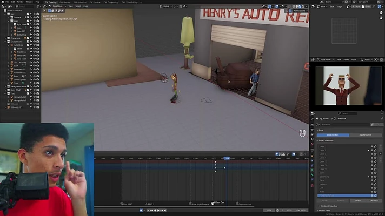Hide the Camera collection in viewport
This screenshot has height=216, width=385.
pos(35,17)
